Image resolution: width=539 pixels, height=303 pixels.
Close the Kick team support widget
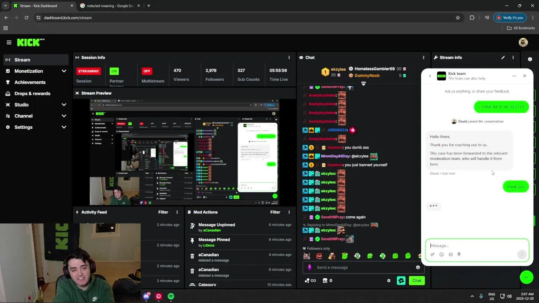click(525, 76)
